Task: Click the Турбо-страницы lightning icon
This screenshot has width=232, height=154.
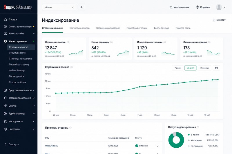Action: click(x=5, y=114)
